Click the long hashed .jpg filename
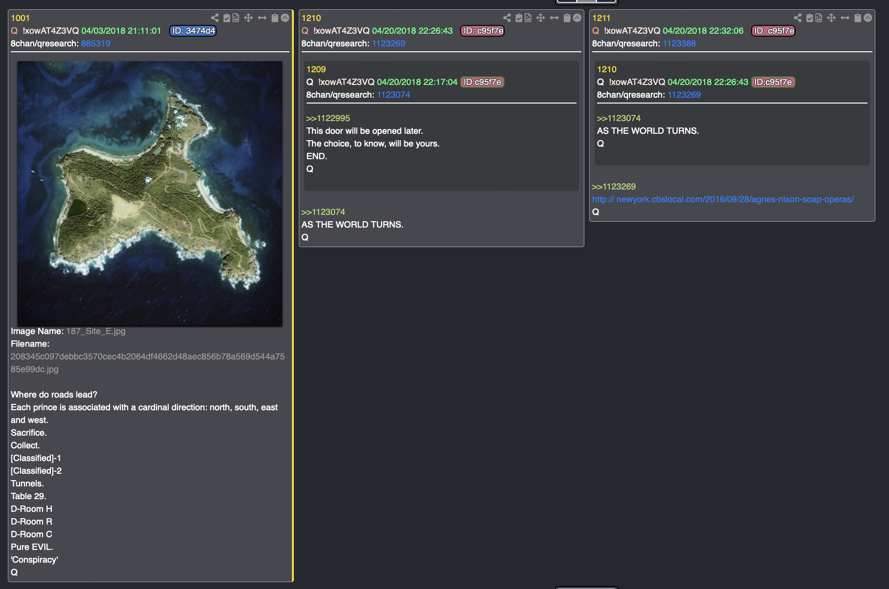This screenshot has height=589, width=889. pos(148,363)
